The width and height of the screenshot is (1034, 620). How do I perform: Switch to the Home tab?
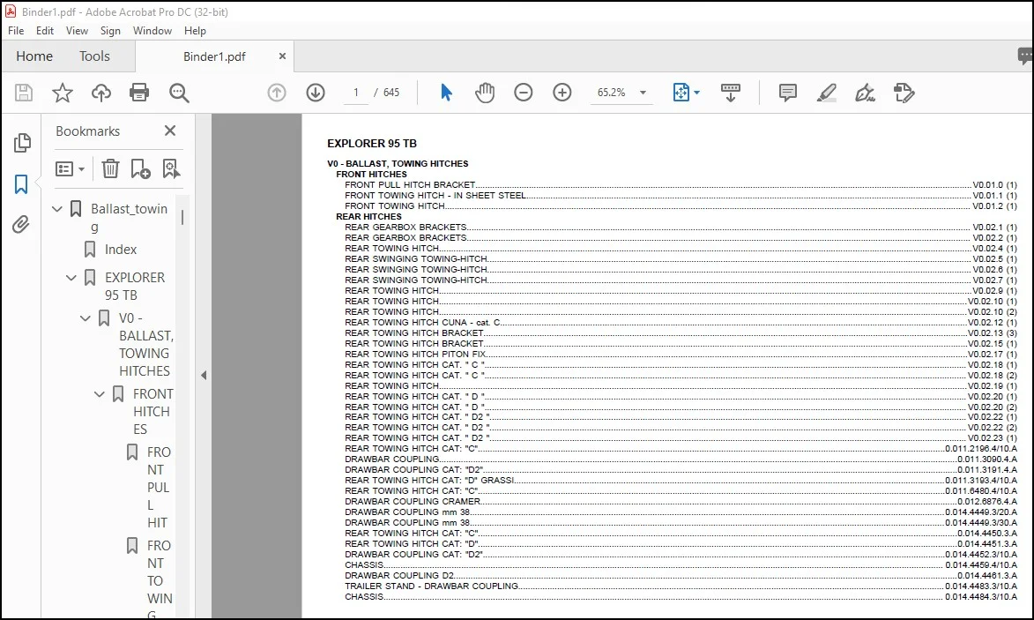pos(34,56)
